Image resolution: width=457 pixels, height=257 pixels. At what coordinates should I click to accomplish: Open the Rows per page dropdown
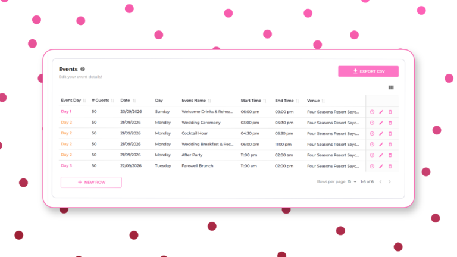(352, 181)
